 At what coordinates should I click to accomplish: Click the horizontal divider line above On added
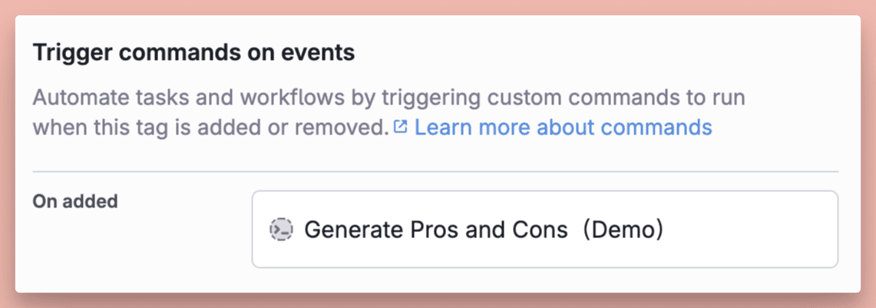[x=435, y=171]
